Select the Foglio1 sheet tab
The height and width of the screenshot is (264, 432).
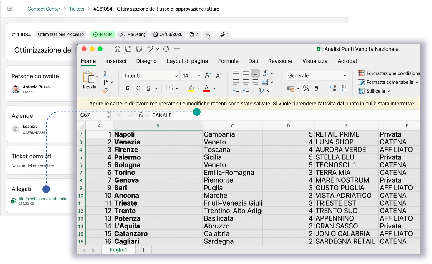click(x=118, y=250)
